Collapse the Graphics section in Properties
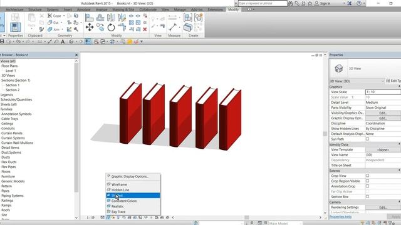401x225 pixels. tap(399, 87)
